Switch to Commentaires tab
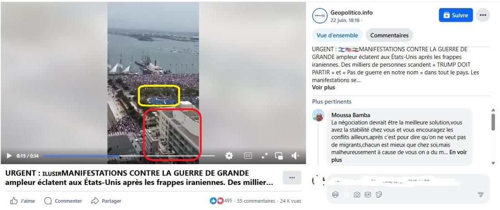Screen dimensions: 500x210 point(390,35)
